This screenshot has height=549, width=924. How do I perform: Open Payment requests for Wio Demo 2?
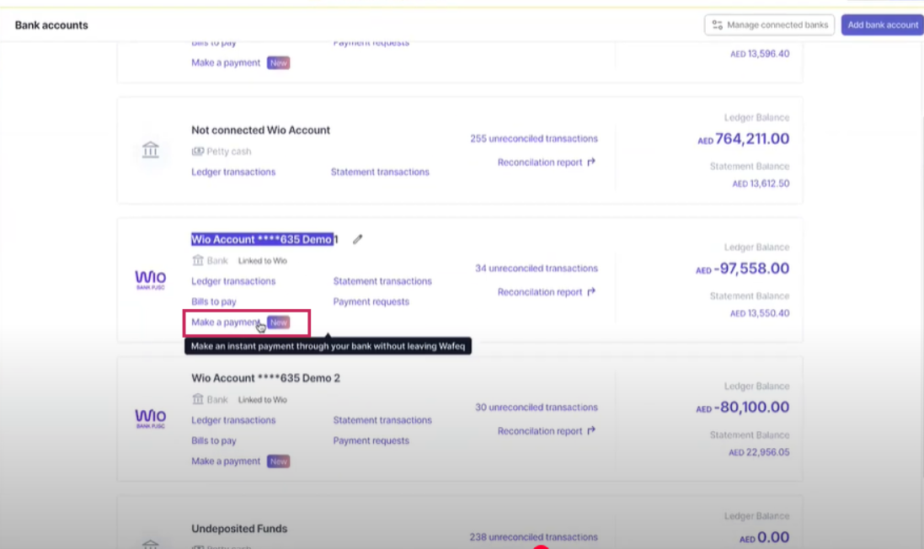[371, 440]
